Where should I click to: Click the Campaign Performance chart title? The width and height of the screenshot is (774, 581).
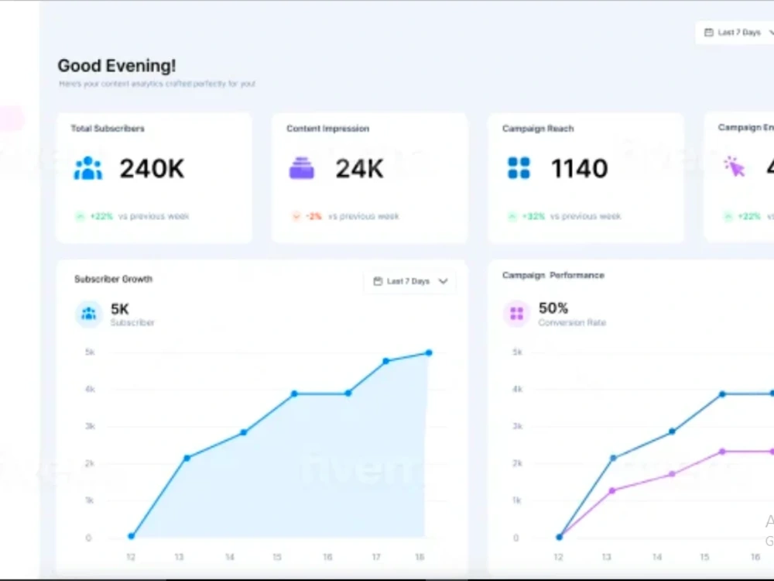coord(553,275)
